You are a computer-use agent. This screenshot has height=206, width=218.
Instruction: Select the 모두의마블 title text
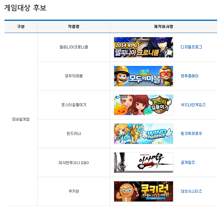(74, 76)
